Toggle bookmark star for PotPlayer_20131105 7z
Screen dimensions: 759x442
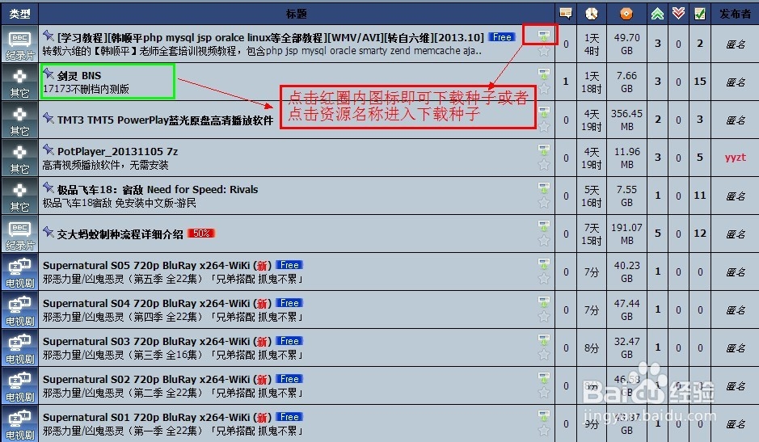click(x=544, y=165)
